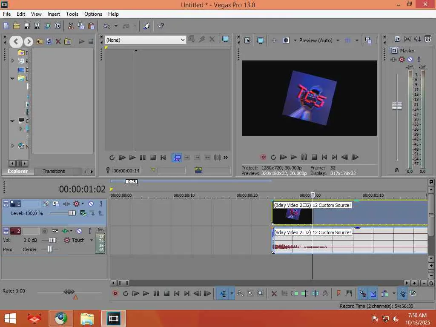Click the timeline cursor time 00:00:01:02 display

82,189
